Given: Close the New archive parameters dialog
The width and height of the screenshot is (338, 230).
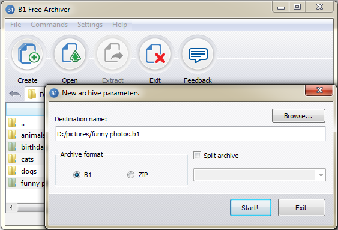Looking at the screenshot, I should [319, 90].
